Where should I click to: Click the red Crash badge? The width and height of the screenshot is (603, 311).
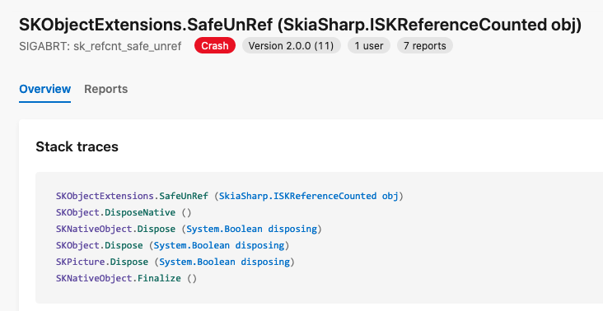click(x=214, y=46)
